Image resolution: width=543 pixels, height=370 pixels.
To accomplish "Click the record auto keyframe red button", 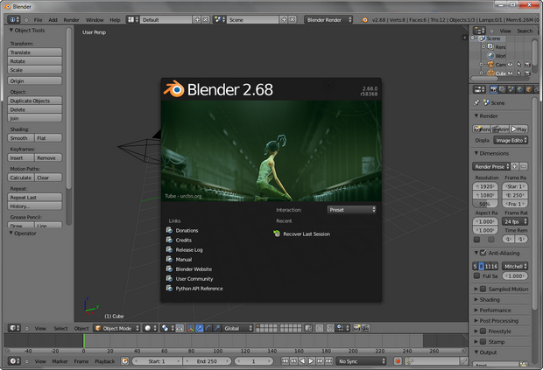I will (398, 361).
